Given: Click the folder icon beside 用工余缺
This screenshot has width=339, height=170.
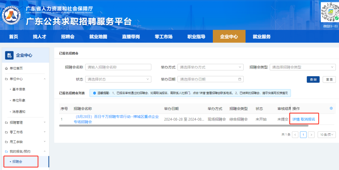Looking at the screenshot, I should [6, 142].
